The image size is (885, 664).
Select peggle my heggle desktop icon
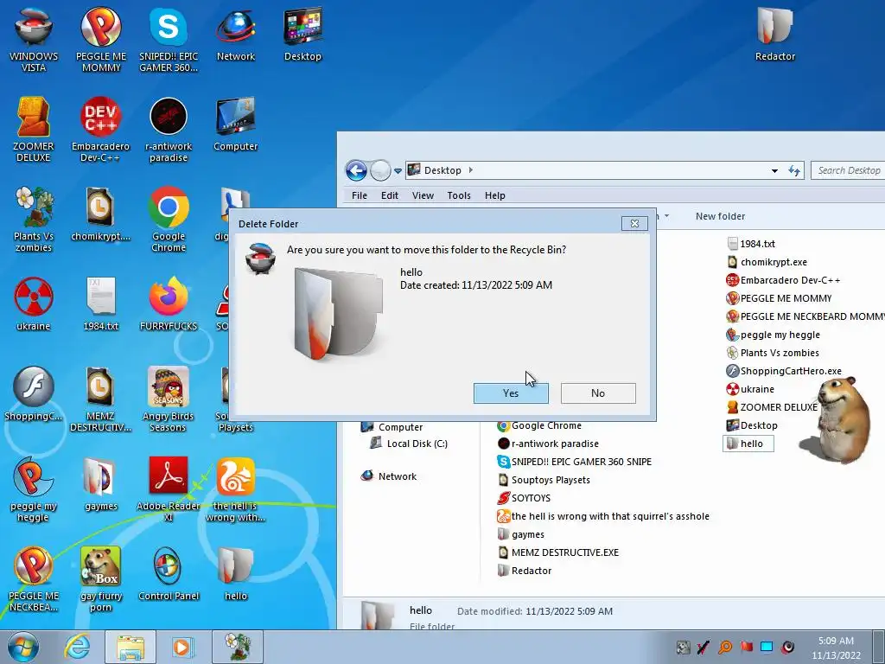tap(34, 489)
